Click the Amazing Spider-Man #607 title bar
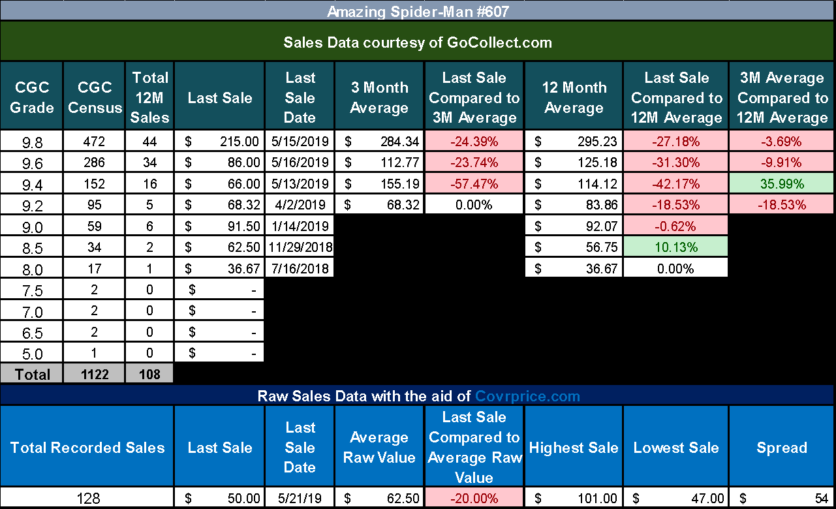836x509 pixels. click(x=418, y=10)
